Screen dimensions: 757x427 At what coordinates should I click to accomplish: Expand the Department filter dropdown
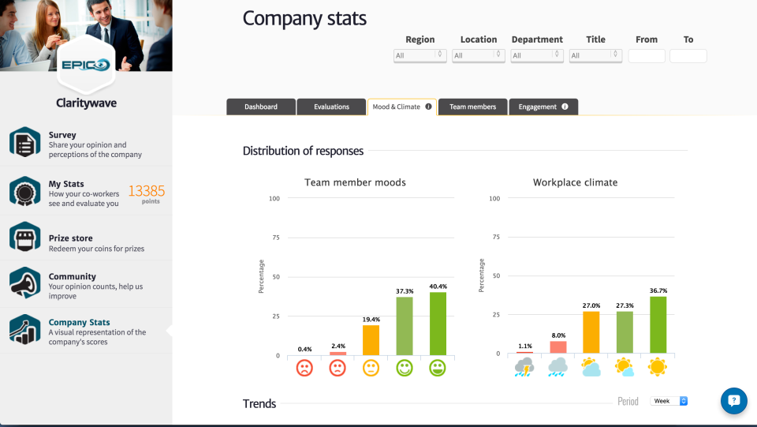[536, 56]
